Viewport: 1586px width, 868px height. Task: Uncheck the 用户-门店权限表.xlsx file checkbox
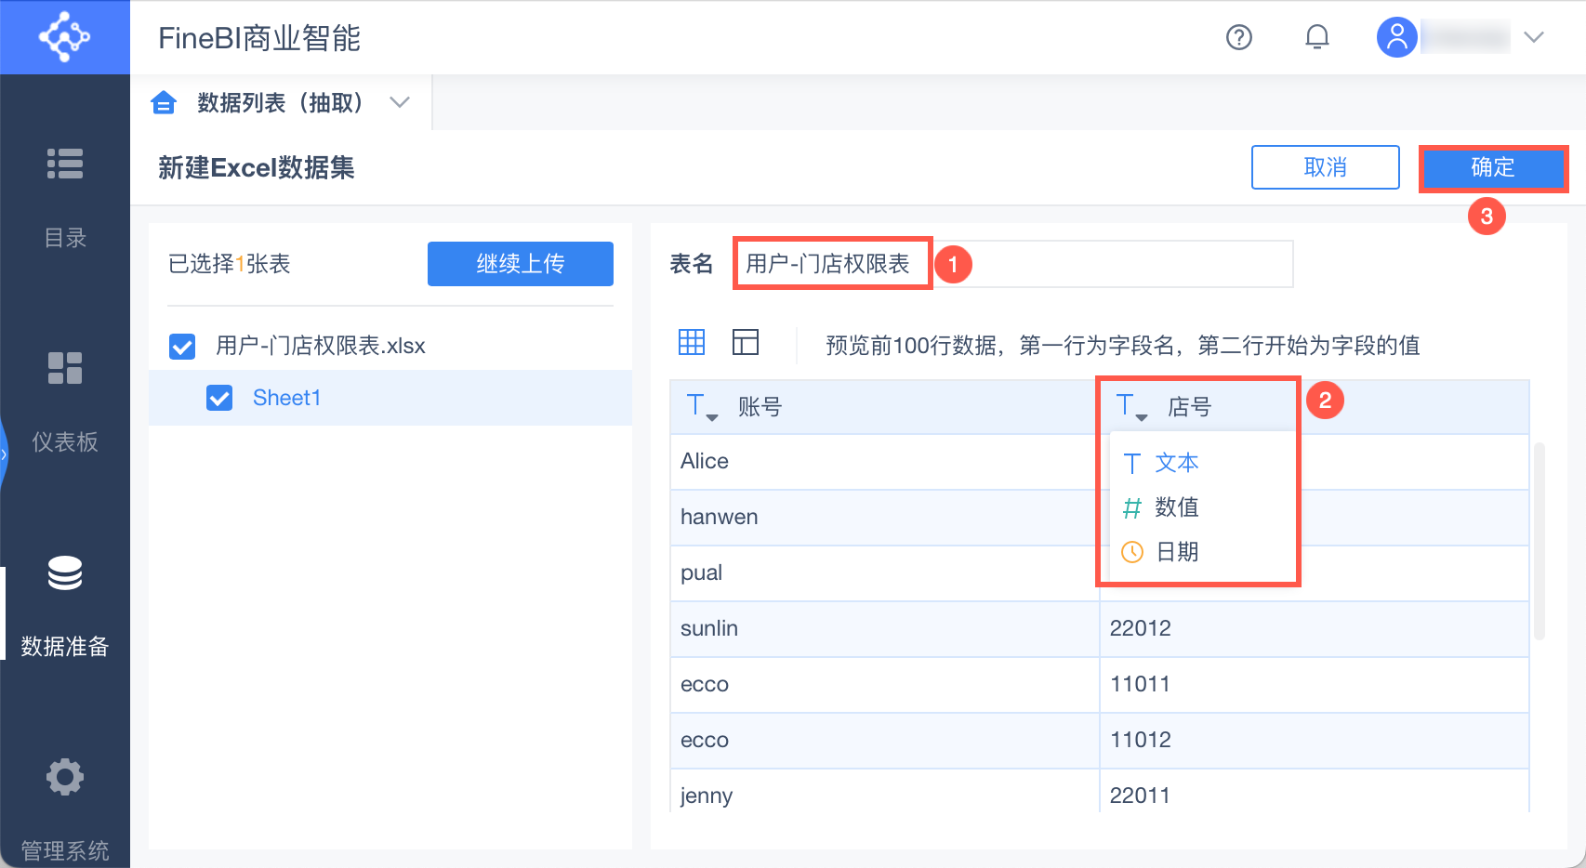click(182, 347)
